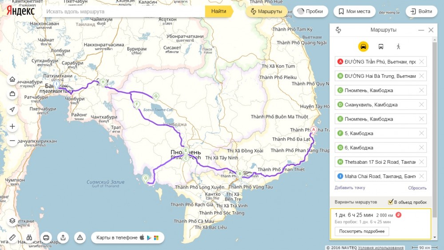
Task: Click the red toll road icon
Action: (x=398, y=215)
